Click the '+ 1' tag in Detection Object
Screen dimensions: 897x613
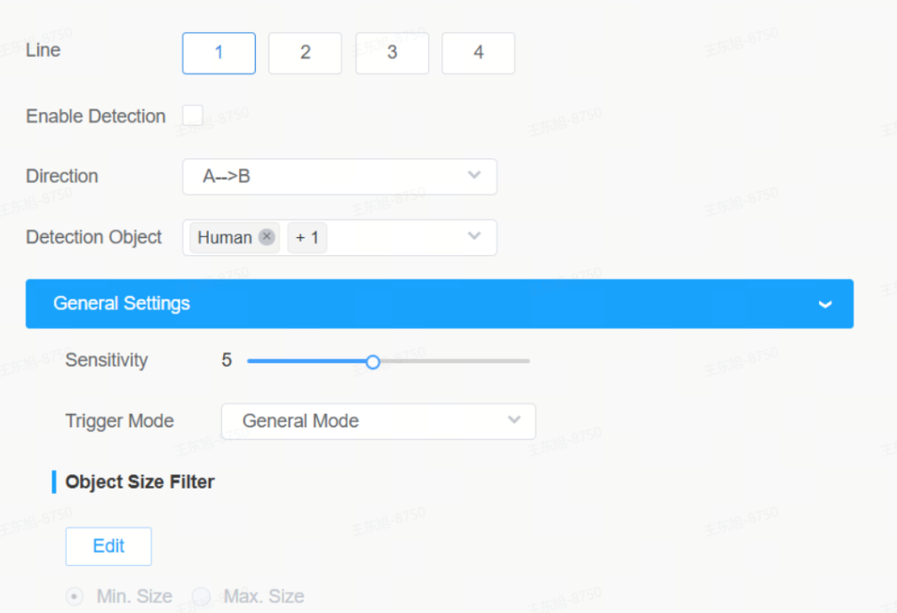point(307,237)
